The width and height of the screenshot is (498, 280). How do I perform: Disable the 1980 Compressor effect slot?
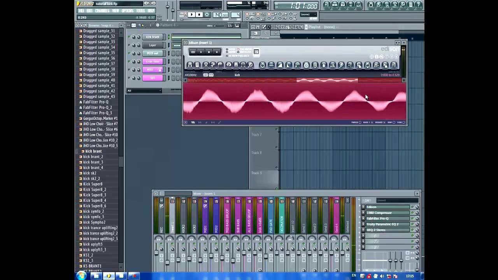coord(412,213)
